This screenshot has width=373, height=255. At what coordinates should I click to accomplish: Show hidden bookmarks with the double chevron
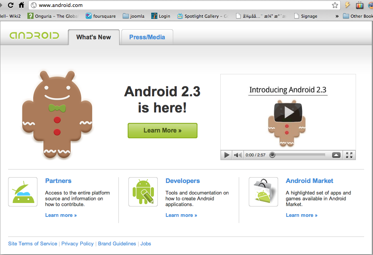pyautogui.click(x=337, y=16)
